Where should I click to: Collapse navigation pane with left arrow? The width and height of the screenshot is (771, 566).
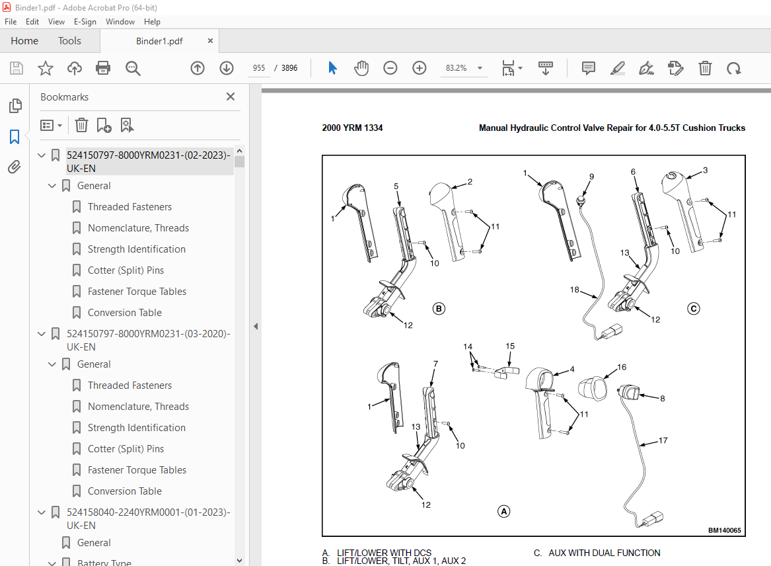[x=256, y=327]
